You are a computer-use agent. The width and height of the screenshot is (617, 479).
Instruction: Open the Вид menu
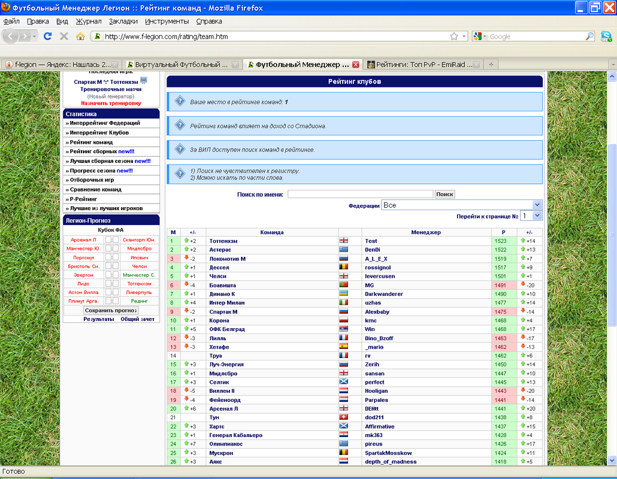[x=62, y=21]
